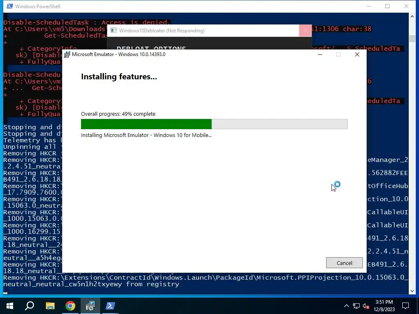Click the Windows PowerShell title bar icon
This screenshot has width=419, height=314.
[10, 6]
